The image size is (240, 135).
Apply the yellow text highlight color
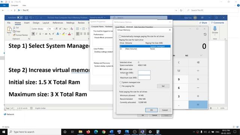(x=63, y=34)
